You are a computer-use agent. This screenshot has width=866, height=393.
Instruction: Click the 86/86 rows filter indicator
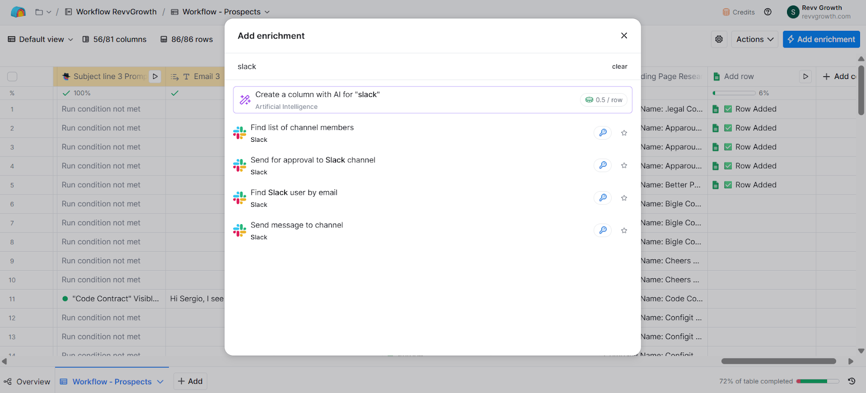click(187, 39)
